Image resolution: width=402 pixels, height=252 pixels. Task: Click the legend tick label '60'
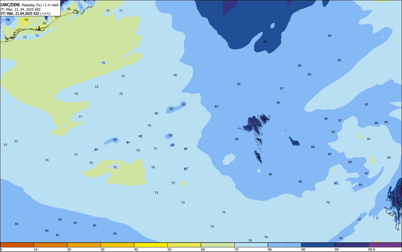(x=203, y=249)
